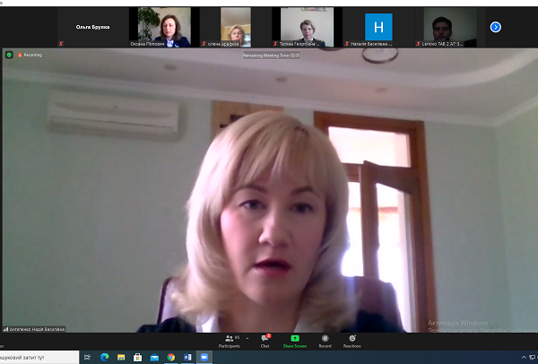The image size is (538, 364).
Task: Open the Reactions menu
Action: tap(351, 340)
